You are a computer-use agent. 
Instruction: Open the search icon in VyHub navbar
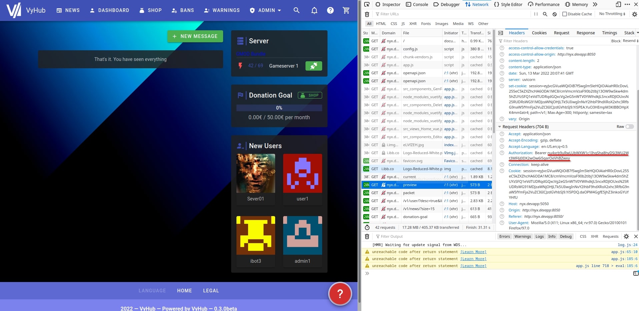coord(296,10)
